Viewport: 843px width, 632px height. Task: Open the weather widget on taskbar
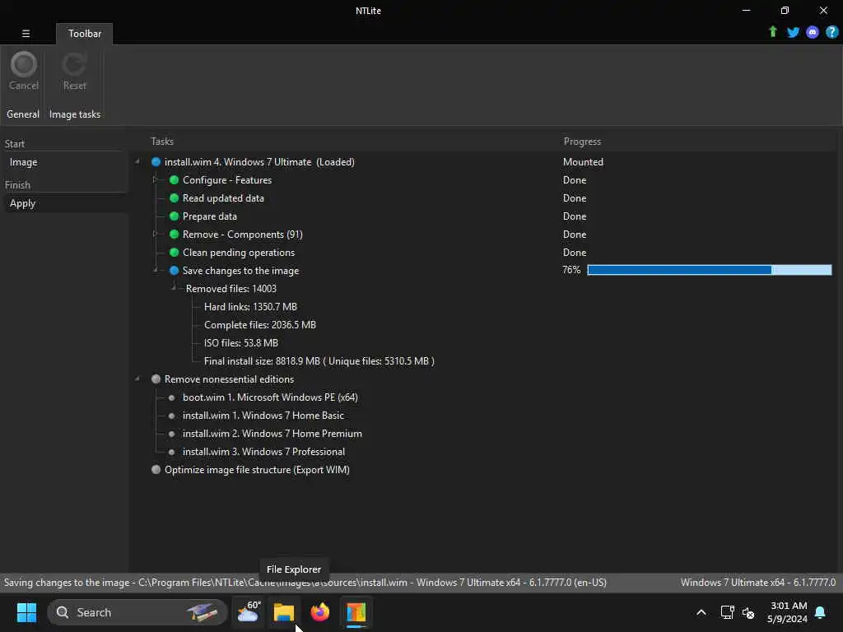pyautogui.click(x=248, y=612)
